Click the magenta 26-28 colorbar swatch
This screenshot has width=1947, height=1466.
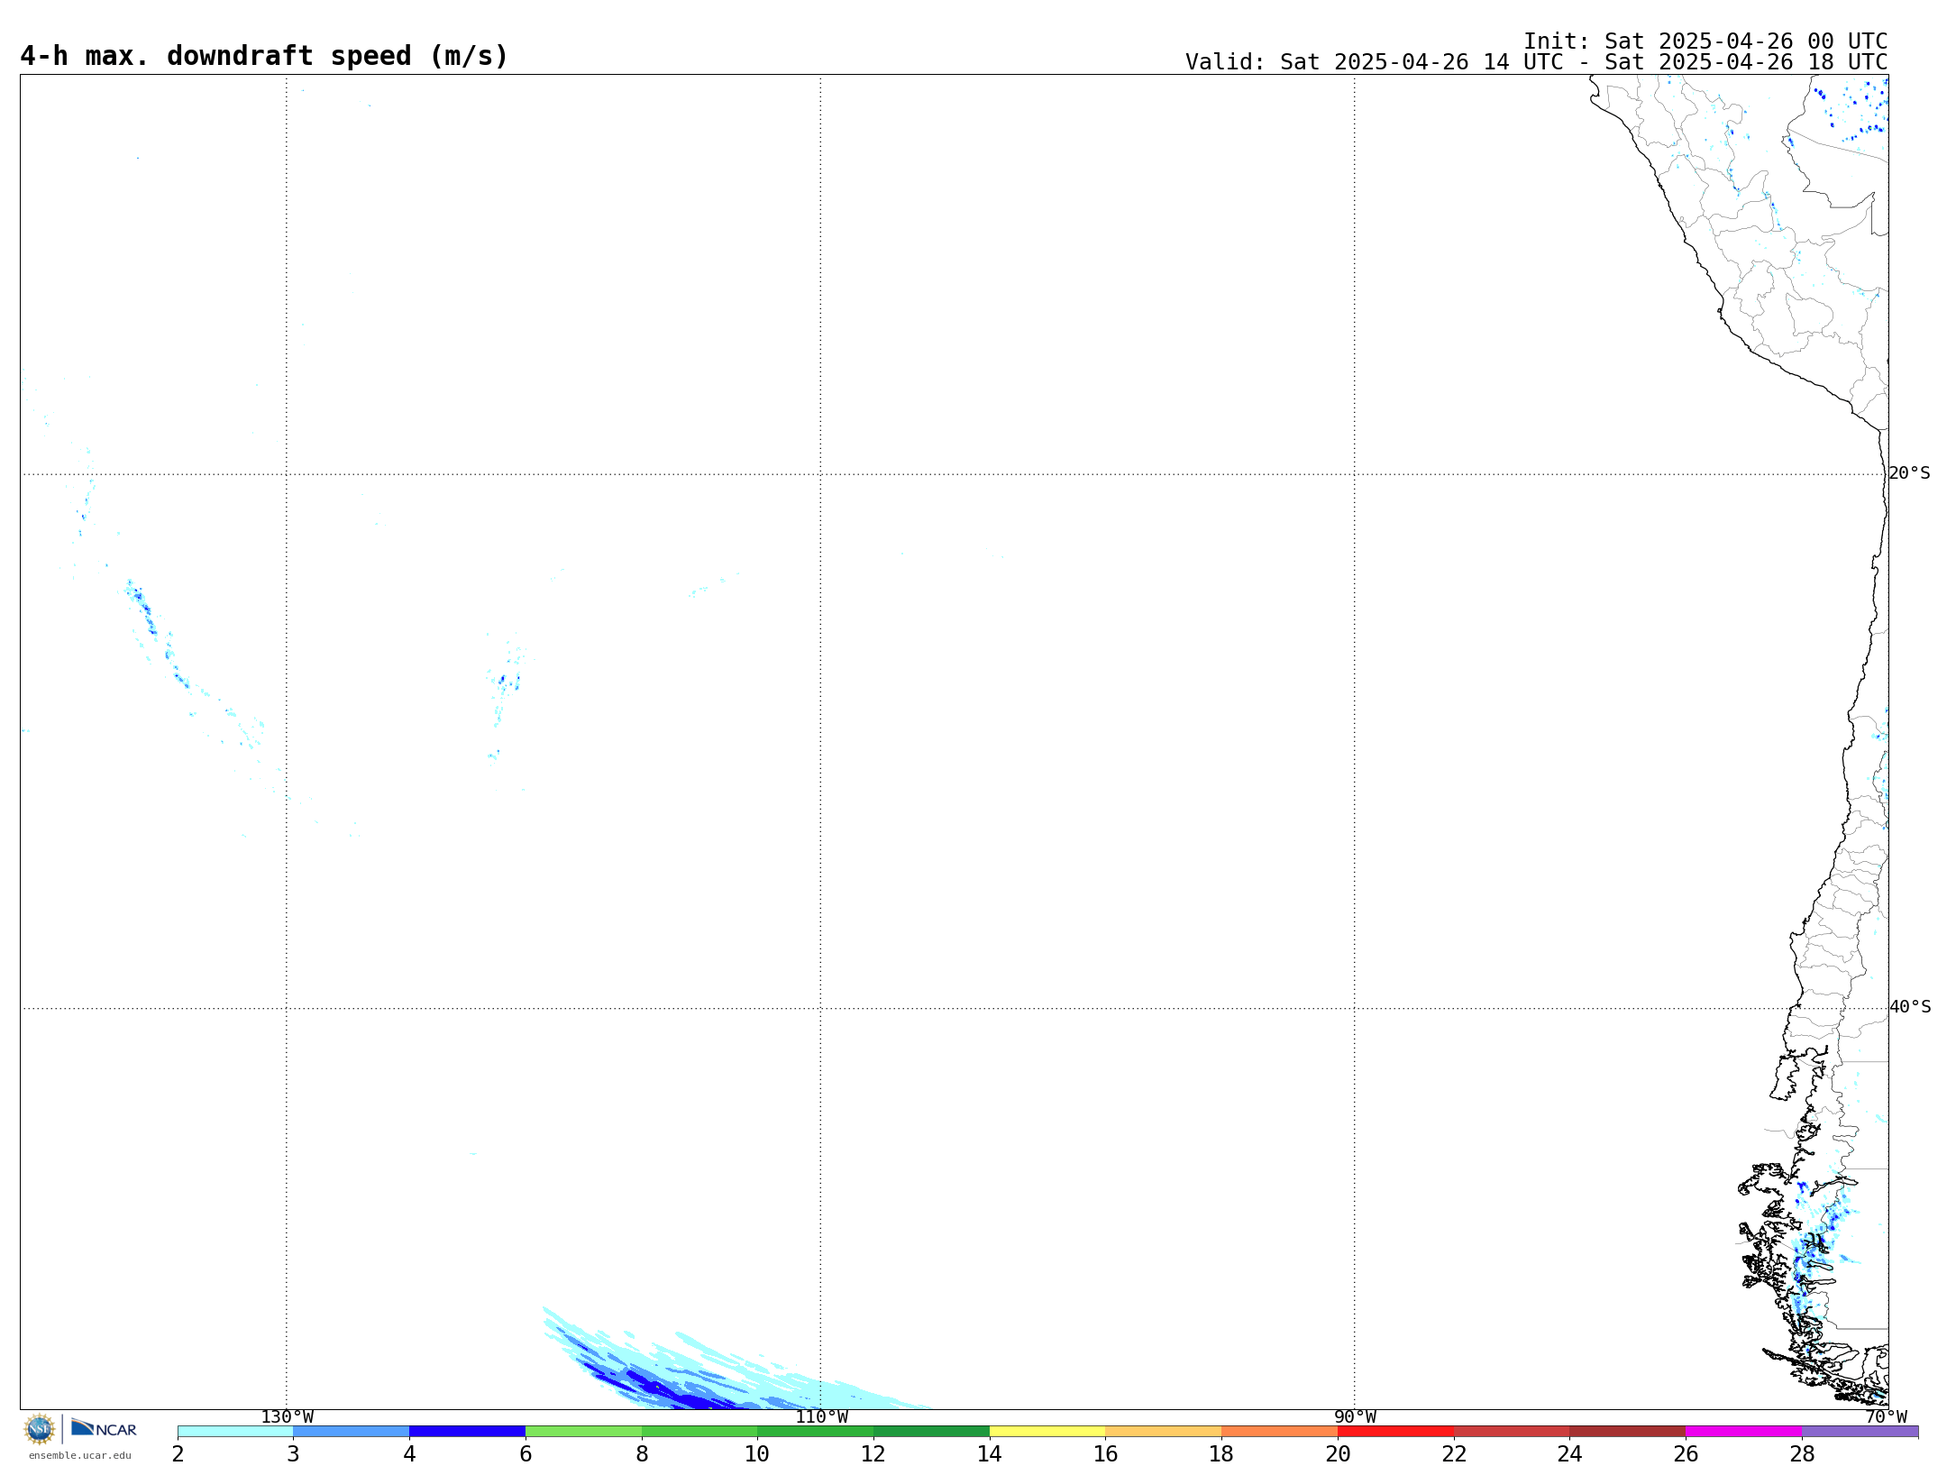(x=1743, y=1432)
